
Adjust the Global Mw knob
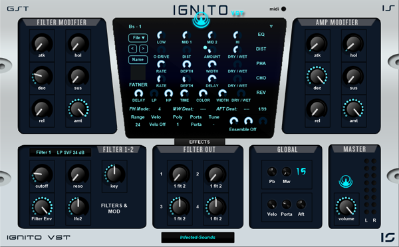pos(286,172)
